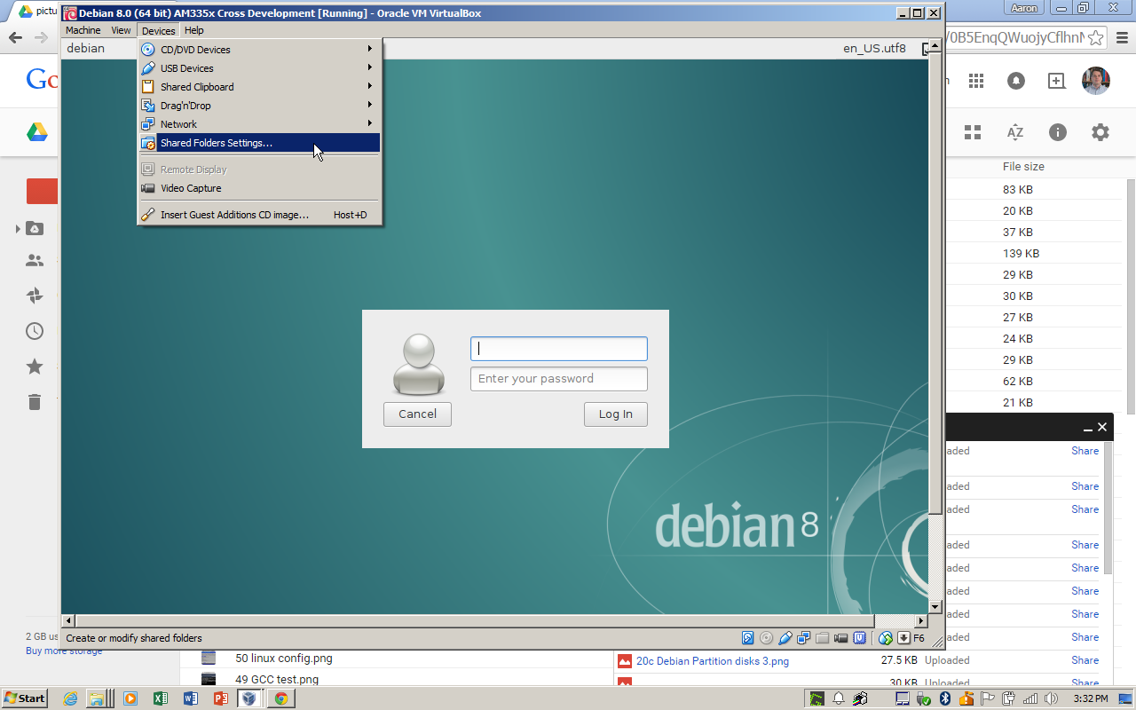The height and width of the screenshot is (710, 1136).
Task: Open the Machine menu
Action: tap(83, 30)
